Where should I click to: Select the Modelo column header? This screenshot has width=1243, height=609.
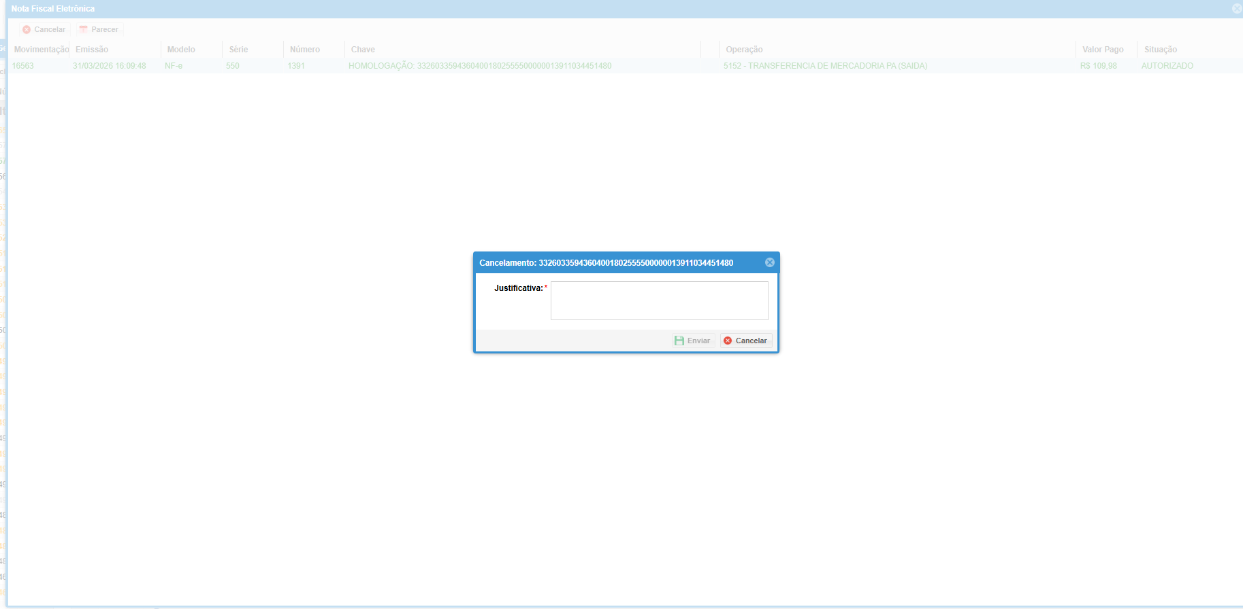click(181, 50)
